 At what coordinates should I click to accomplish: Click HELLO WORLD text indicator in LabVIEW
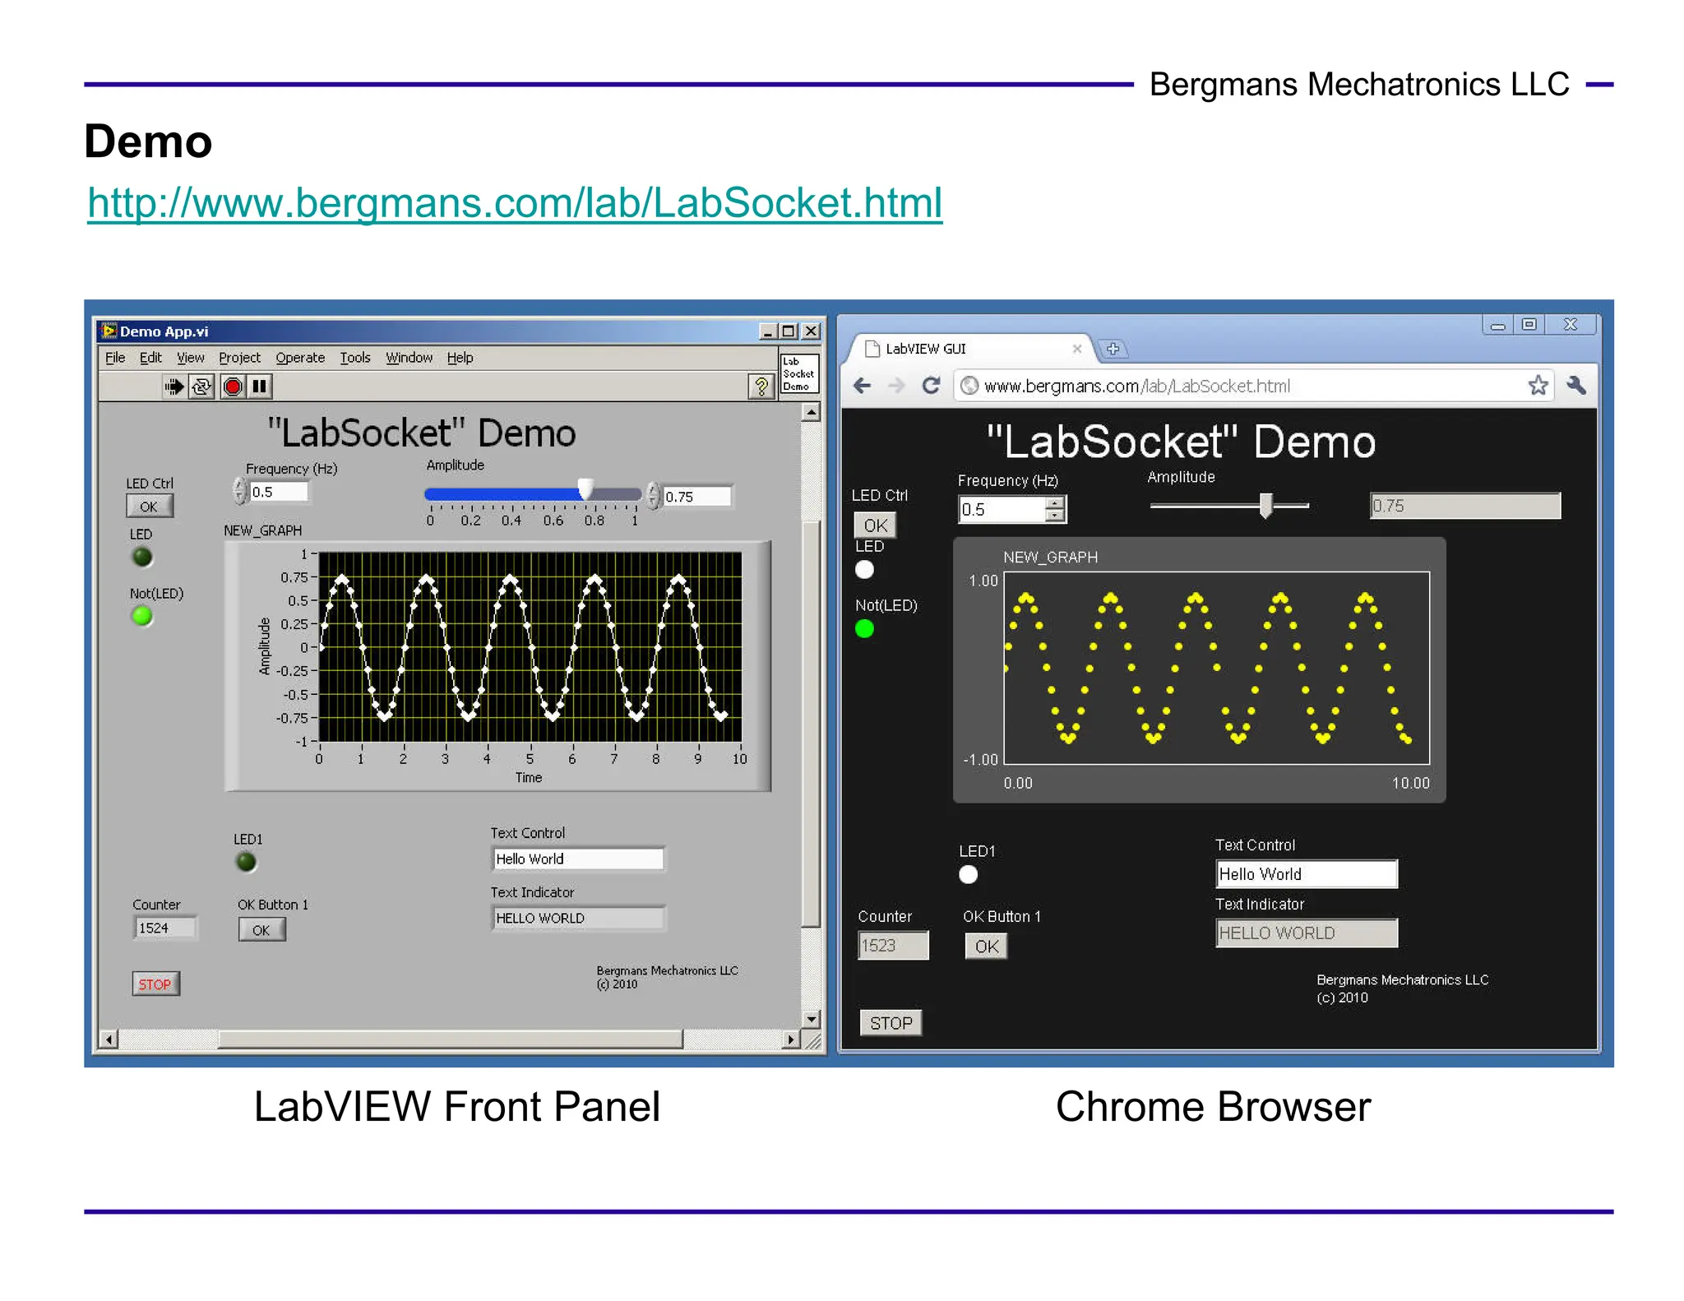(x=578, y=918)
